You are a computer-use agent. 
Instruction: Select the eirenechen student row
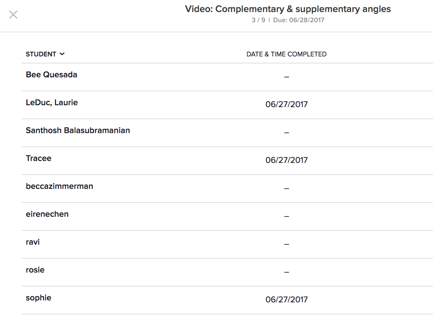(47, 214)
